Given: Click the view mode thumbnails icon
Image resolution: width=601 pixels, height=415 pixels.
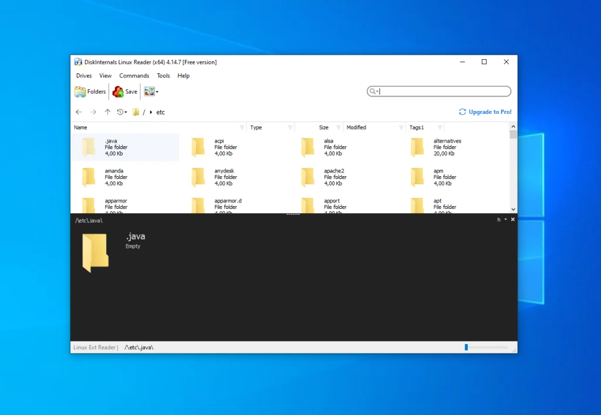Looking at the screenshot, I should click(149, 92).
